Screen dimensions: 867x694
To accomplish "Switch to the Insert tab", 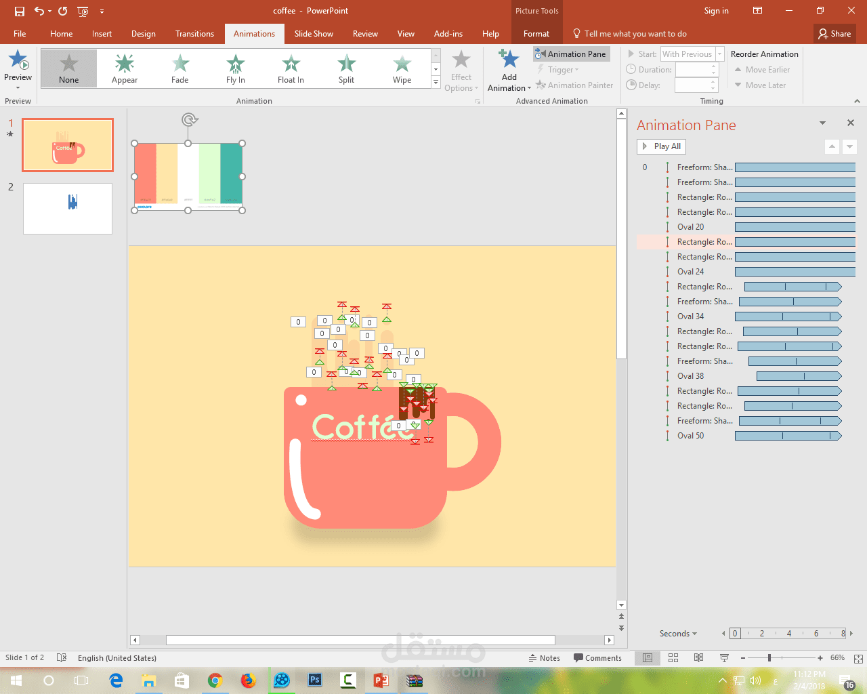I will tap(102, 34).
